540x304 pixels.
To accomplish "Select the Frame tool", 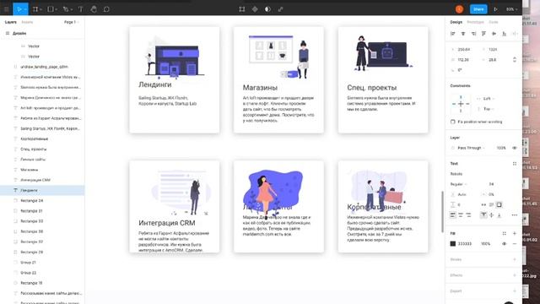I will tap(35, 9).
